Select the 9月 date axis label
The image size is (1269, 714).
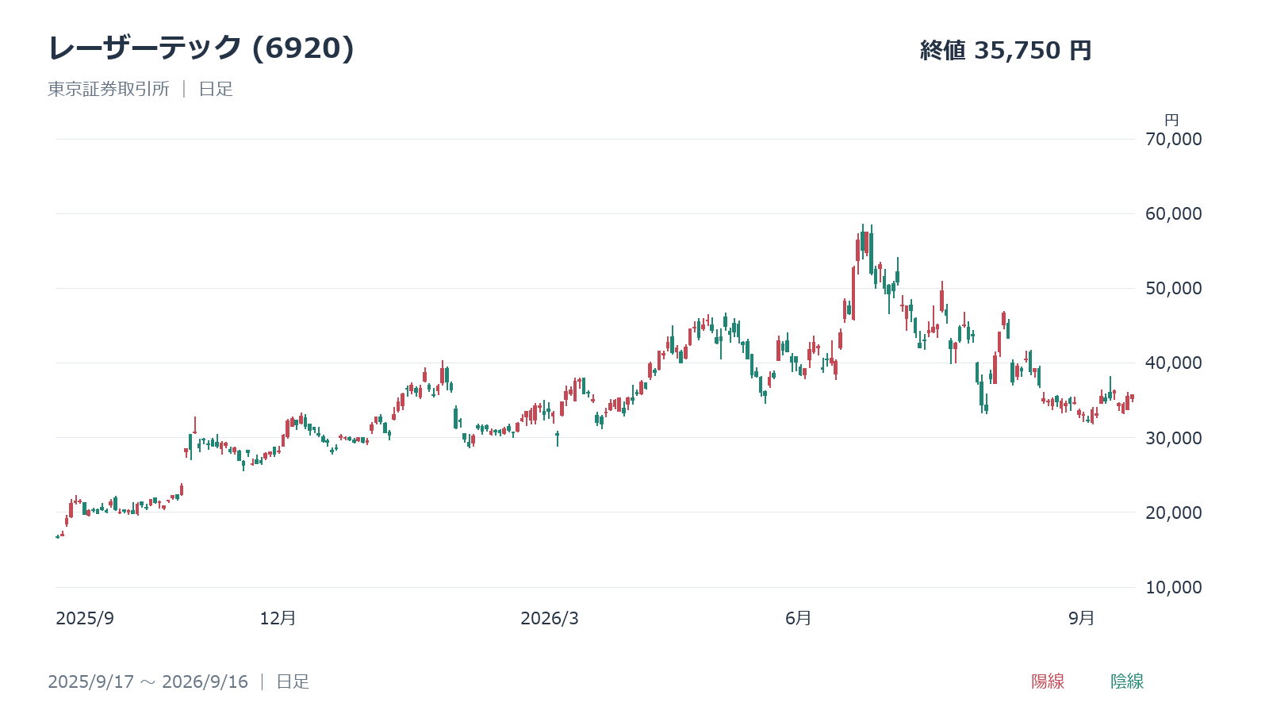[1082, 618]
